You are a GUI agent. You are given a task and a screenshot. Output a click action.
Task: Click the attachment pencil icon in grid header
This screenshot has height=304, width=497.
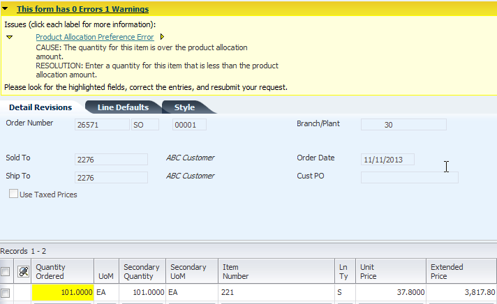(24, 271)
